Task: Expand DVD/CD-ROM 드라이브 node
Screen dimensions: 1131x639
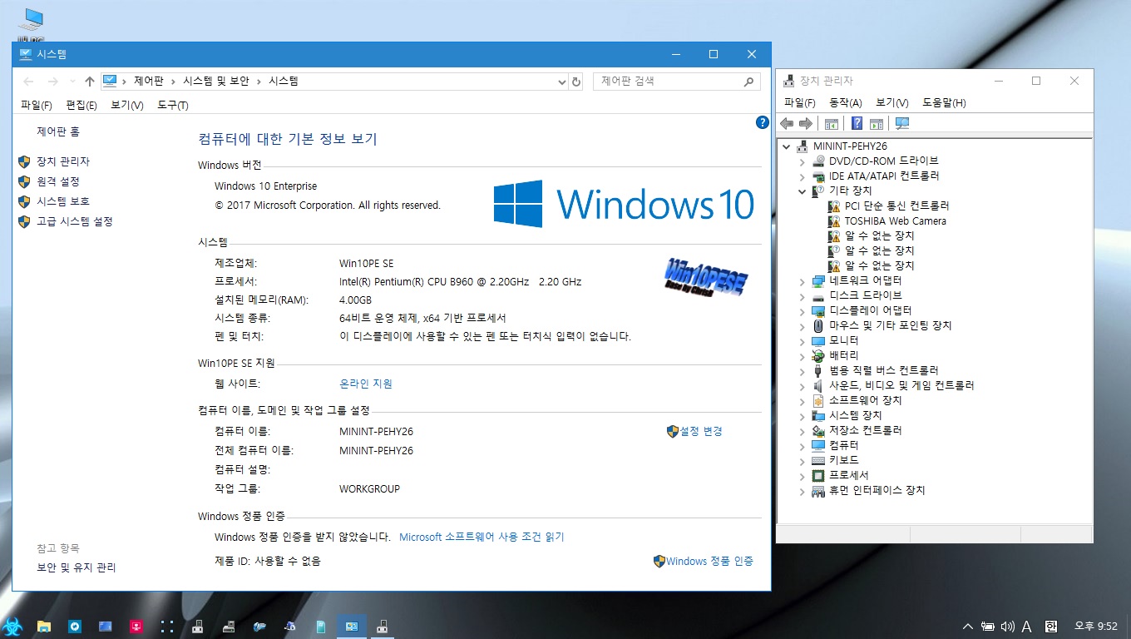Action: (802, 161)
